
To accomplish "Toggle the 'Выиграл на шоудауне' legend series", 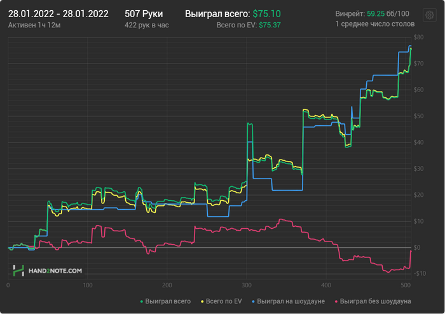I will tap(288, 301).
